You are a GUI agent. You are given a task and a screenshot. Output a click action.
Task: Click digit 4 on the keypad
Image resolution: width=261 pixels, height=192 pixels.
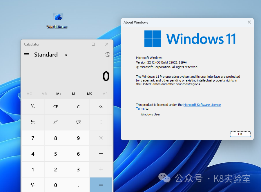click(33, 153)
